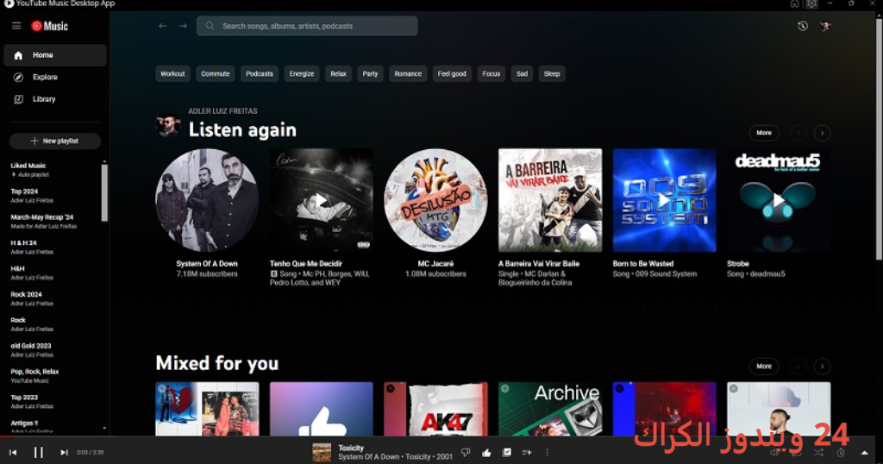
Task: Open the account avatar in the top bar
Action: tap(825, 26)
